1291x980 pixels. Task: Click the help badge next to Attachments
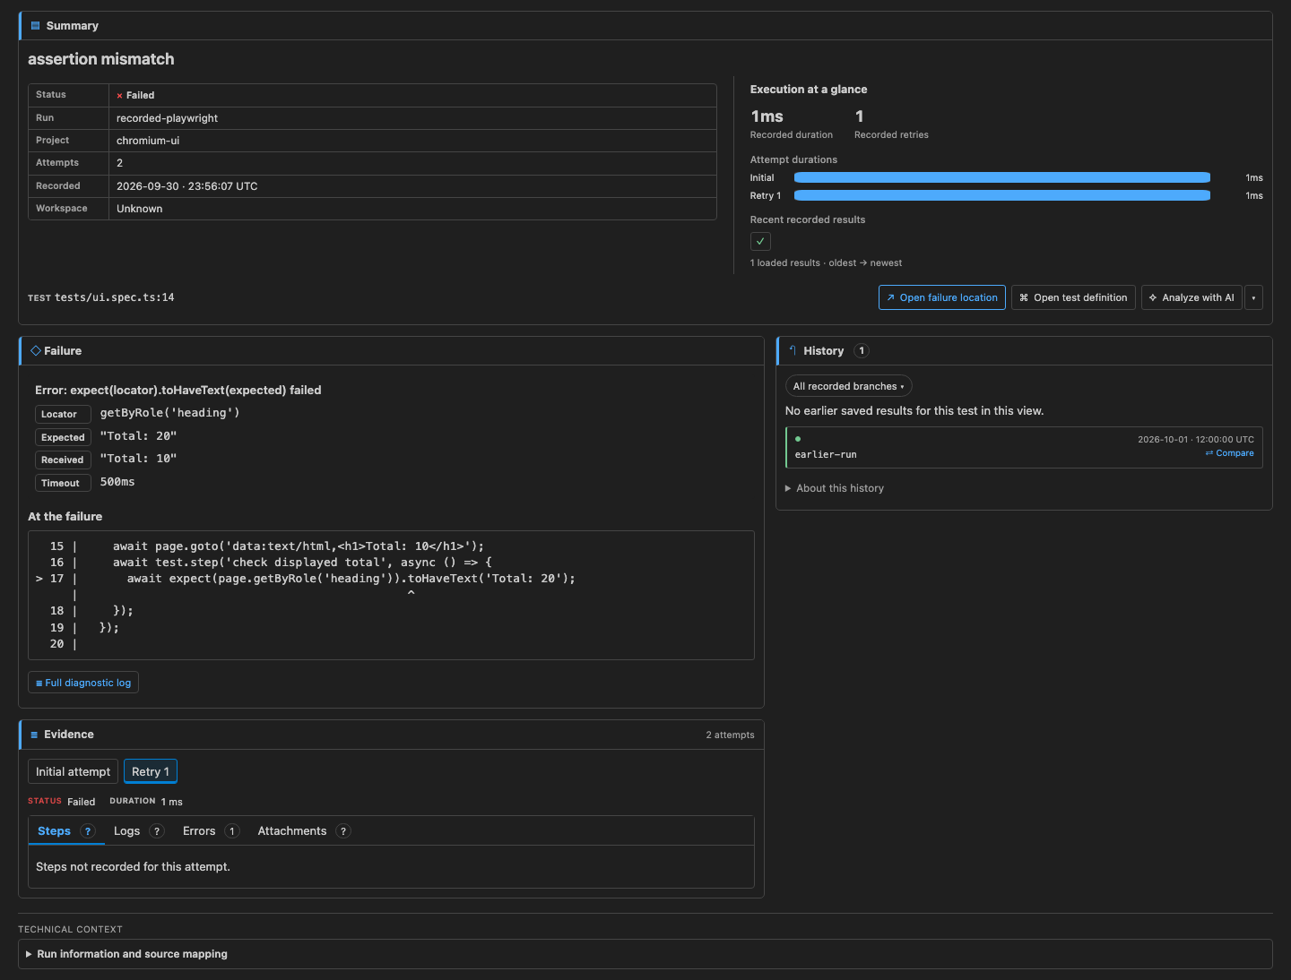pos(342,831)
